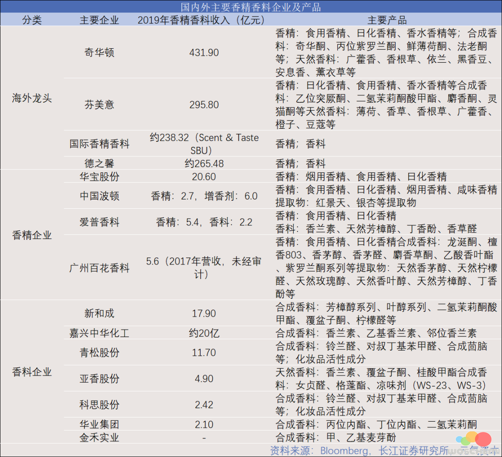502x457 pixels.
Task: Click the table title 国内外主要香精香料企业及产品
Action: 251,7
